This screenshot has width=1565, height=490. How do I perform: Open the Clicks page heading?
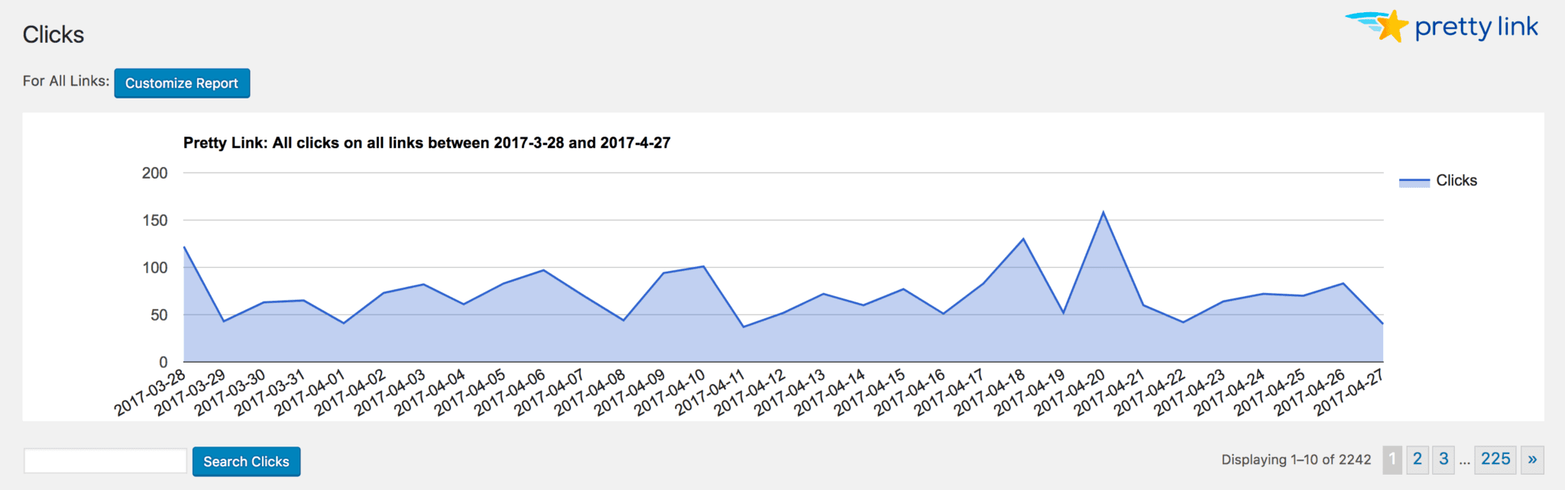point(53,34)
